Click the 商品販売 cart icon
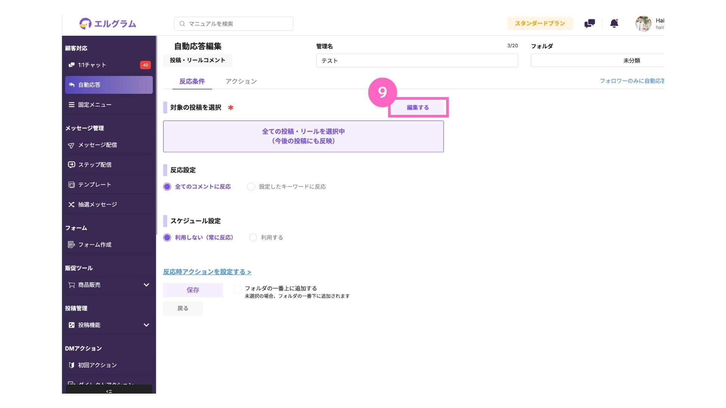This screenshot has width=726, height=408. pos(71,285)
